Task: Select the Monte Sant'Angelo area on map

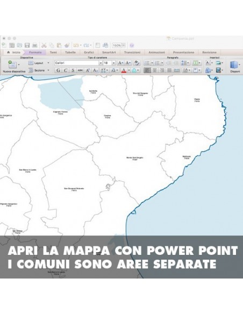Action: pyautogui.click(x=135, y=158)
